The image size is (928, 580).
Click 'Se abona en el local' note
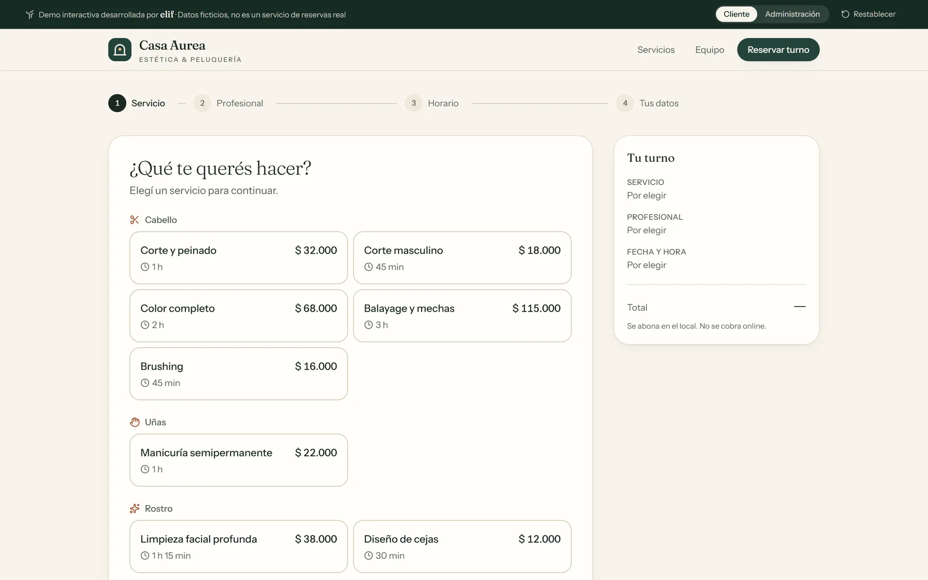(x=697, y=326)
